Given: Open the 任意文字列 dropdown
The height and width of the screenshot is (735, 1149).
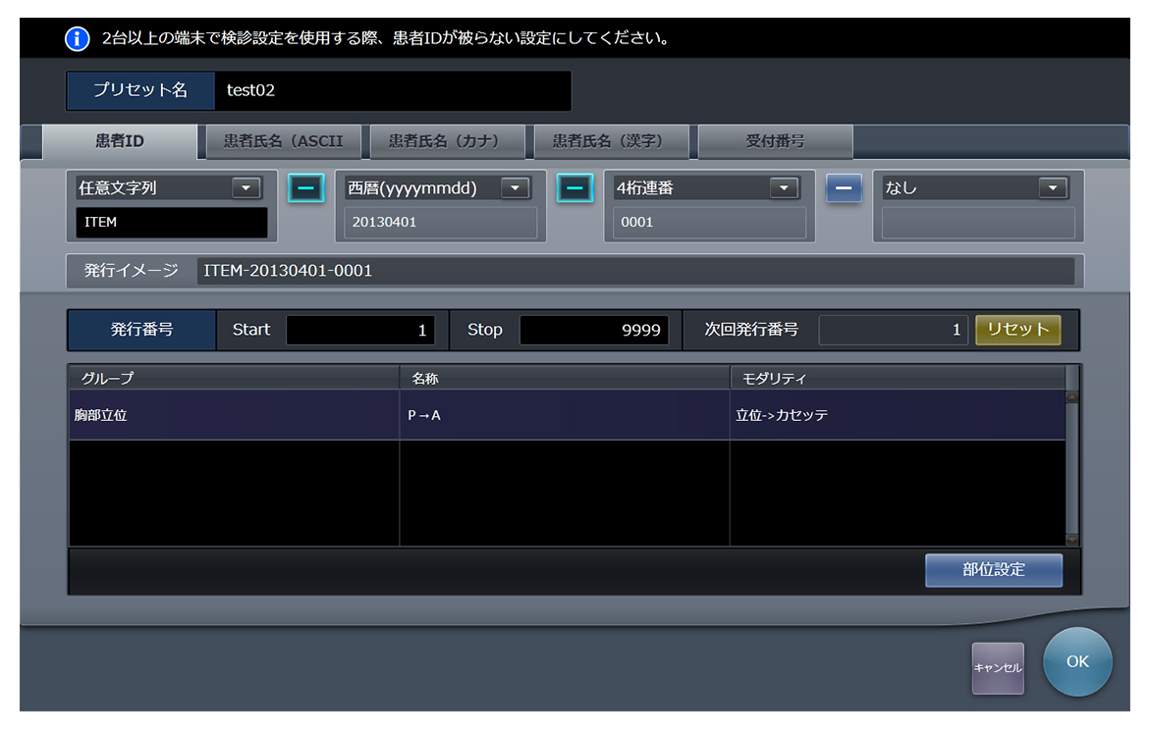Looking at the screenshot, I should 245,188.
